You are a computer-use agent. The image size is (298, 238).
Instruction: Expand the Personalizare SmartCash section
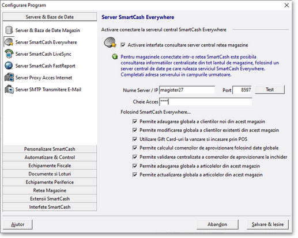tap(50, 149)
